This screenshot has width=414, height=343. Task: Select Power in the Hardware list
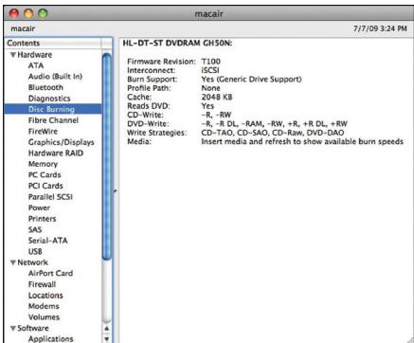pos(39,208)
